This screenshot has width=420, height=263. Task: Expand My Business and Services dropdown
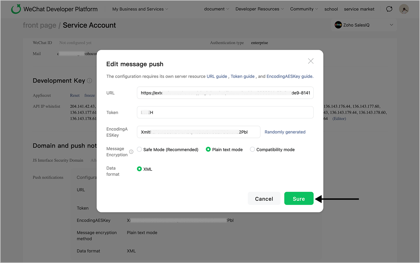pos(140,9)
